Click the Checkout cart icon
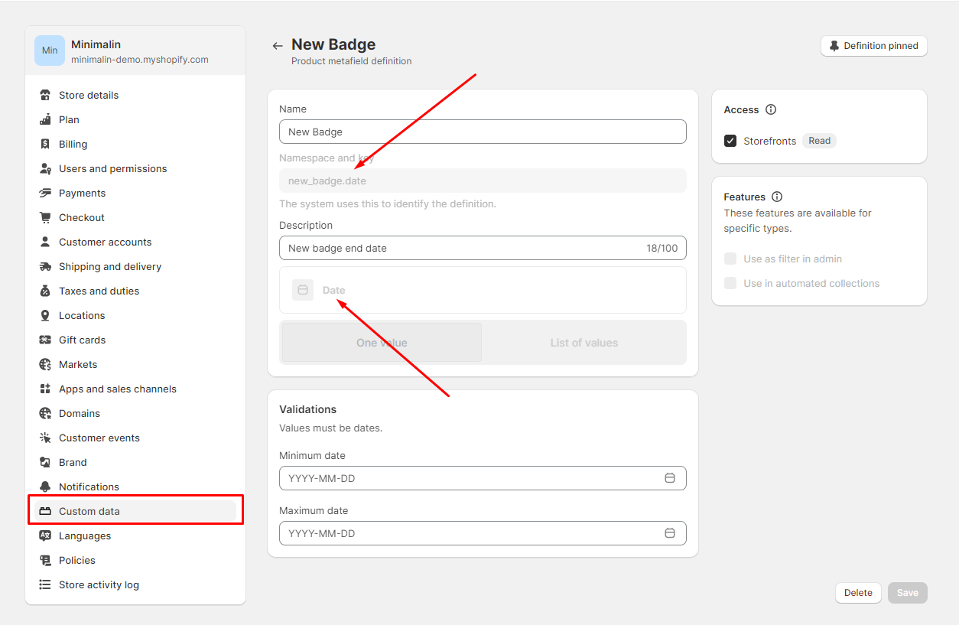The width and height of the screenshot is (959, 625). (x=45, y=217)
